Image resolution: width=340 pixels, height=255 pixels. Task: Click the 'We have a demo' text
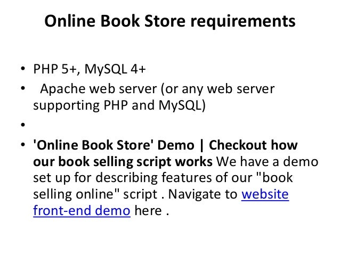click(x=268, y=162)
